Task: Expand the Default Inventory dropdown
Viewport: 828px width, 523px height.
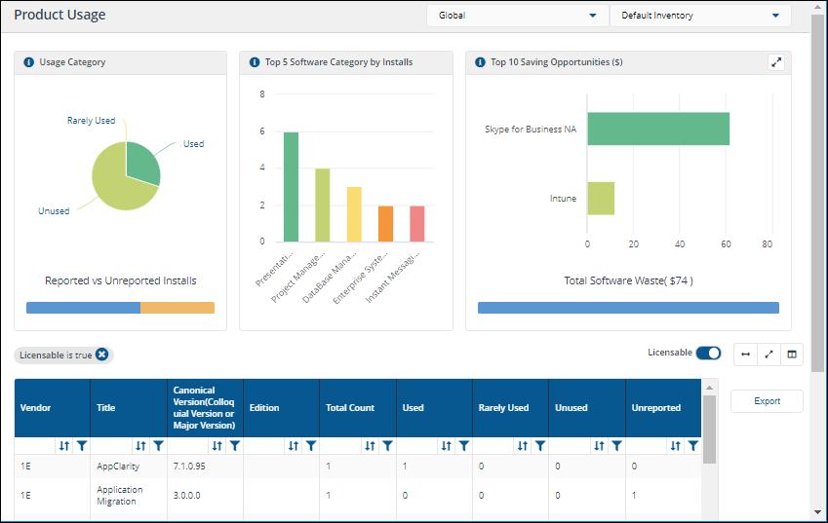Action: 699,16
